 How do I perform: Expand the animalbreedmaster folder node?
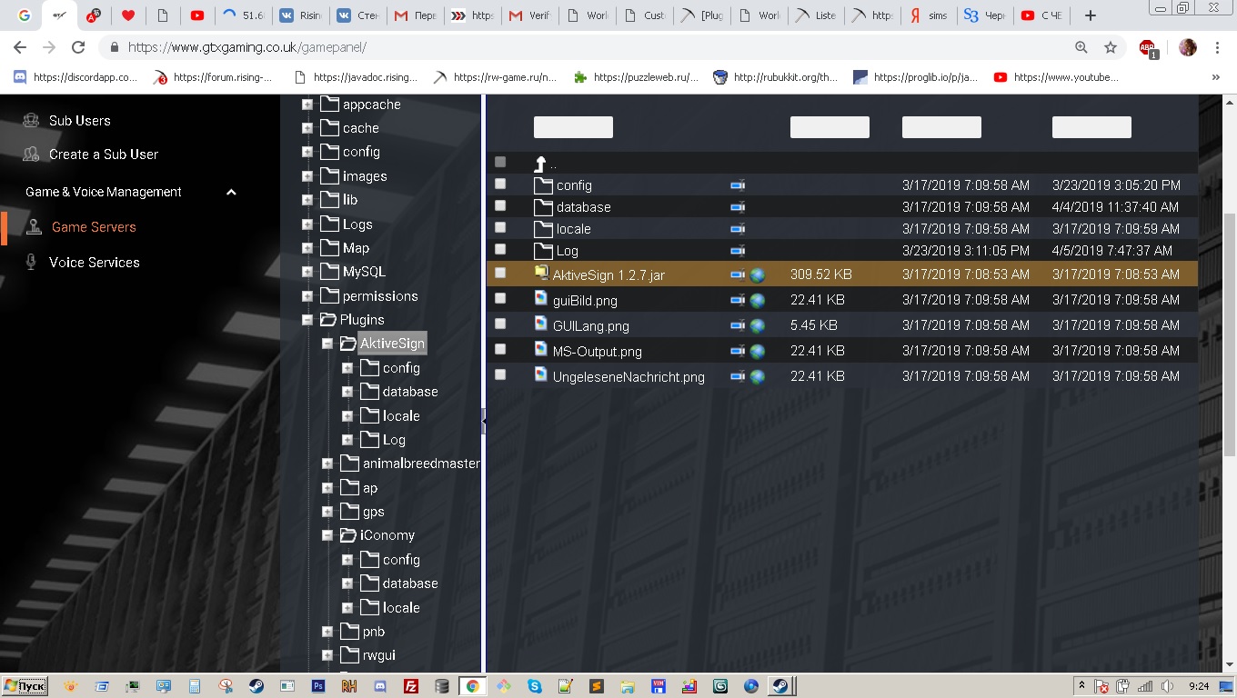pyautogui.click(x=327, y=464)
